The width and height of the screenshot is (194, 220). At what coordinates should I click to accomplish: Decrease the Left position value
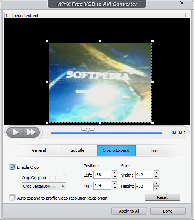pos(115,177)
